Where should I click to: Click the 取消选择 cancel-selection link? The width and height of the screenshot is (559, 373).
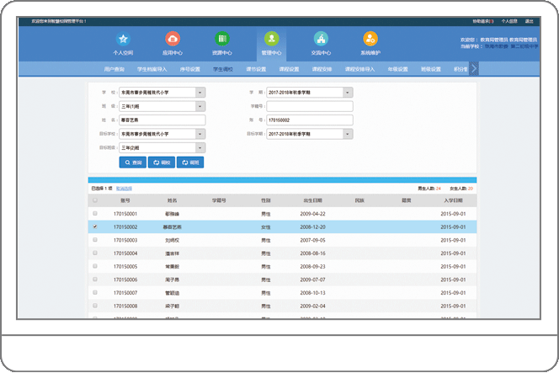(x=124, y=189)
